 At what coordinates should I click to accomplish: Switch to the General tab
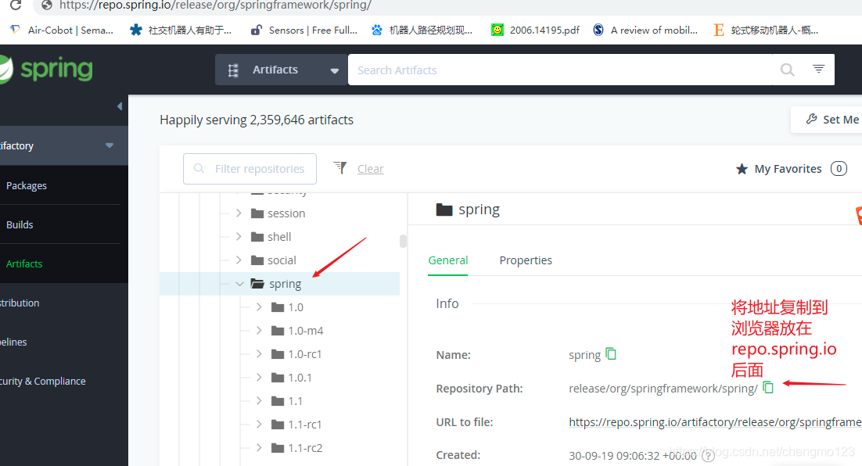point(448,260)
